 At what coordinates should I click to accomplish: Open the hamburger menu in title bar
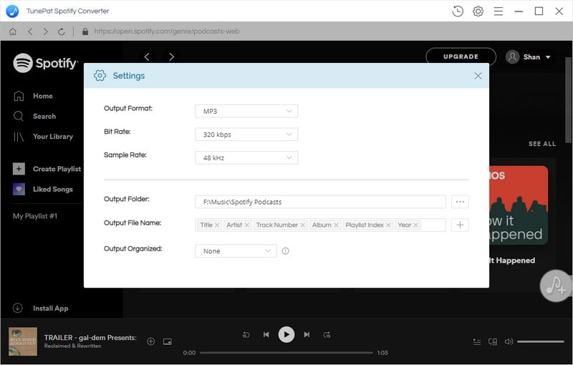[498, 11]
